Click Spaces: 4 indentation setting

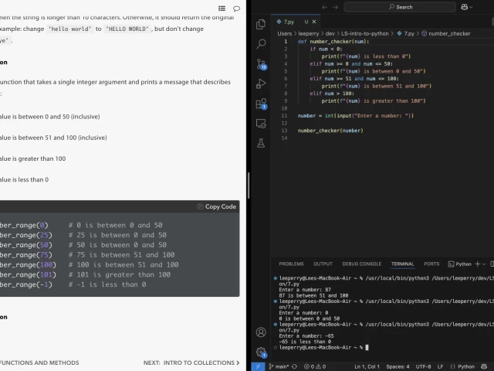398,366
